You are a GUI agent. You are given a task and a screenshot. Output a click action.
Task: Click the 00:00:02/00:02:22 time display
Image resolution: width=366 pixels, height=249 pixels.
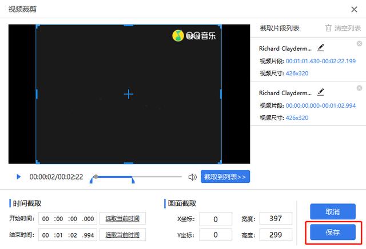pos(56,177)
